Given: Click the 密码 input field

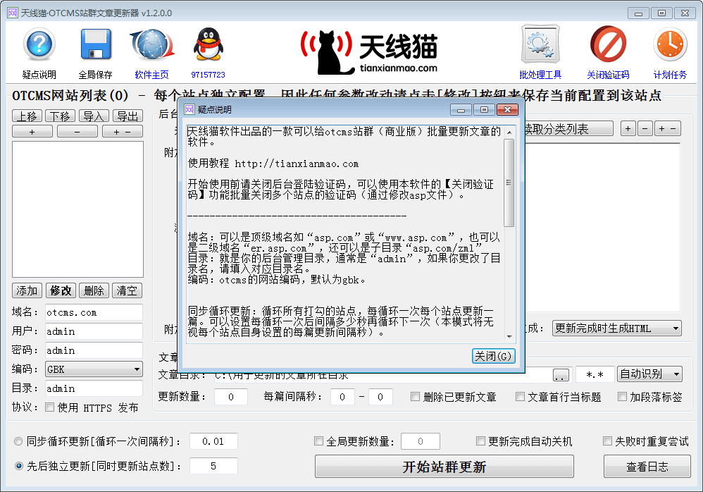Looking at the screenshot, I should pyautogui.click(x=94, y=350).
